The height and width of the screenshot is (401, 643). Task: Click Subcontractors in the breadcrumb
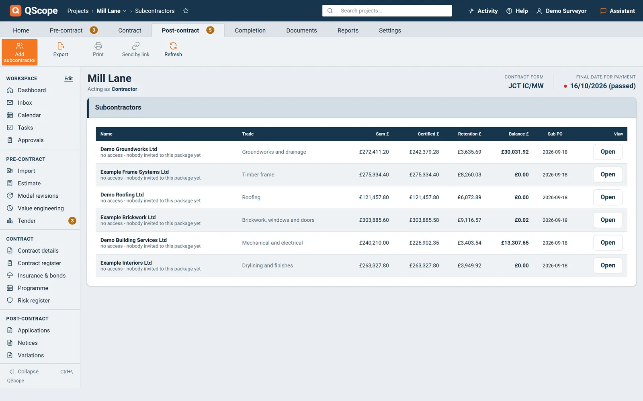point(155,11)
